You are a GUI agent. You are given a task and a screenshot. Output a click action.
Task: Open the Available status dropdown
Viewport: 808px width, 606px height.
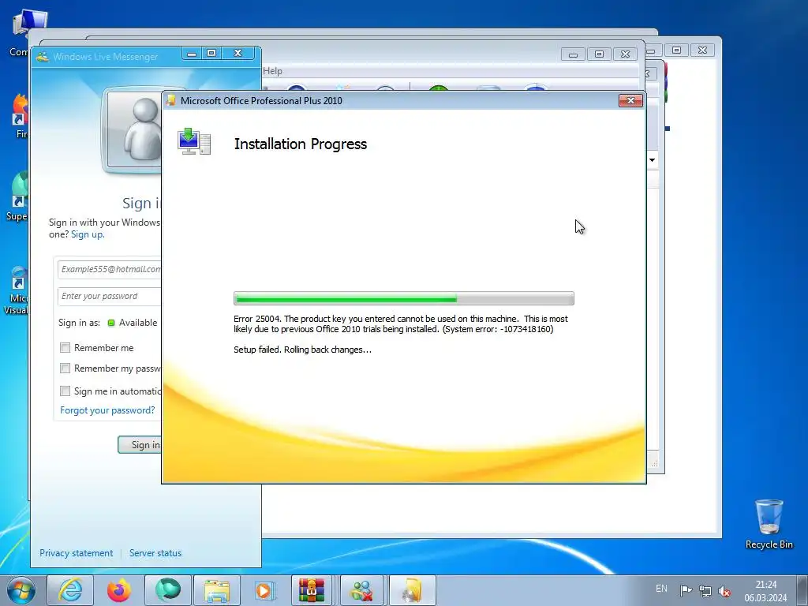[133, 323]
